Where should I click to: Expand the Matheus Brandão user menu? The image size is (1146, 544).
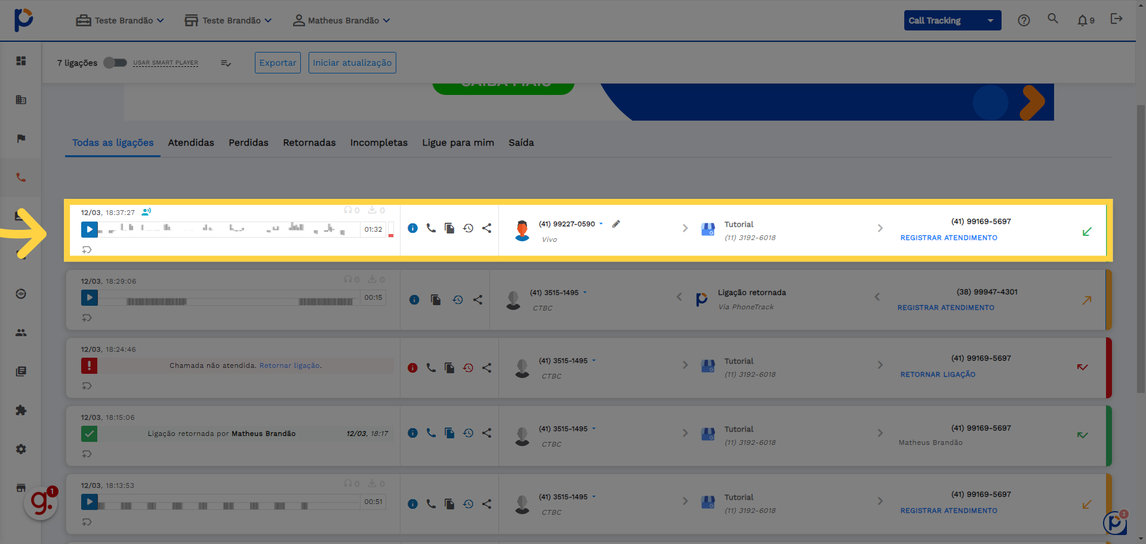pos(341,20)
